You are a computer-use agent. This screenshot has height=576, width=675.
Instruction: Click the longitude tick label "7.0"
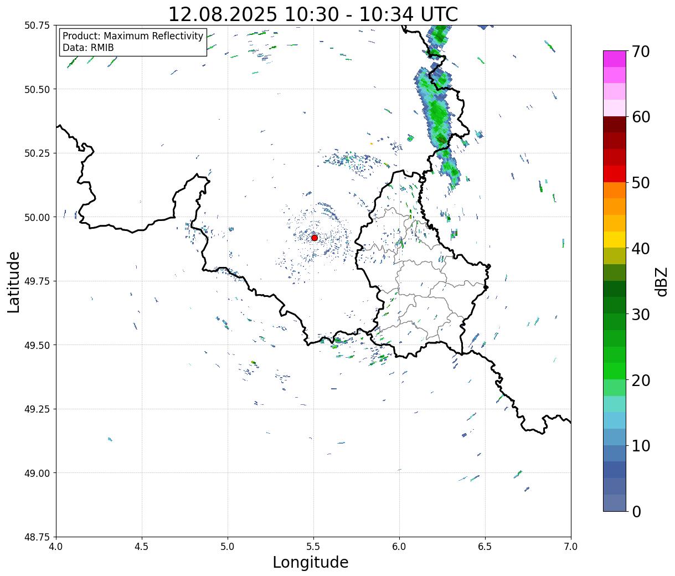[x=571, y=547]
